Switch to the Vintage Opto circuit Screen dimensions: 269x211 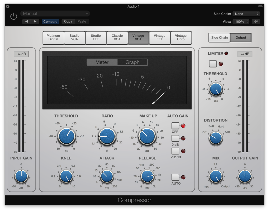181,38
